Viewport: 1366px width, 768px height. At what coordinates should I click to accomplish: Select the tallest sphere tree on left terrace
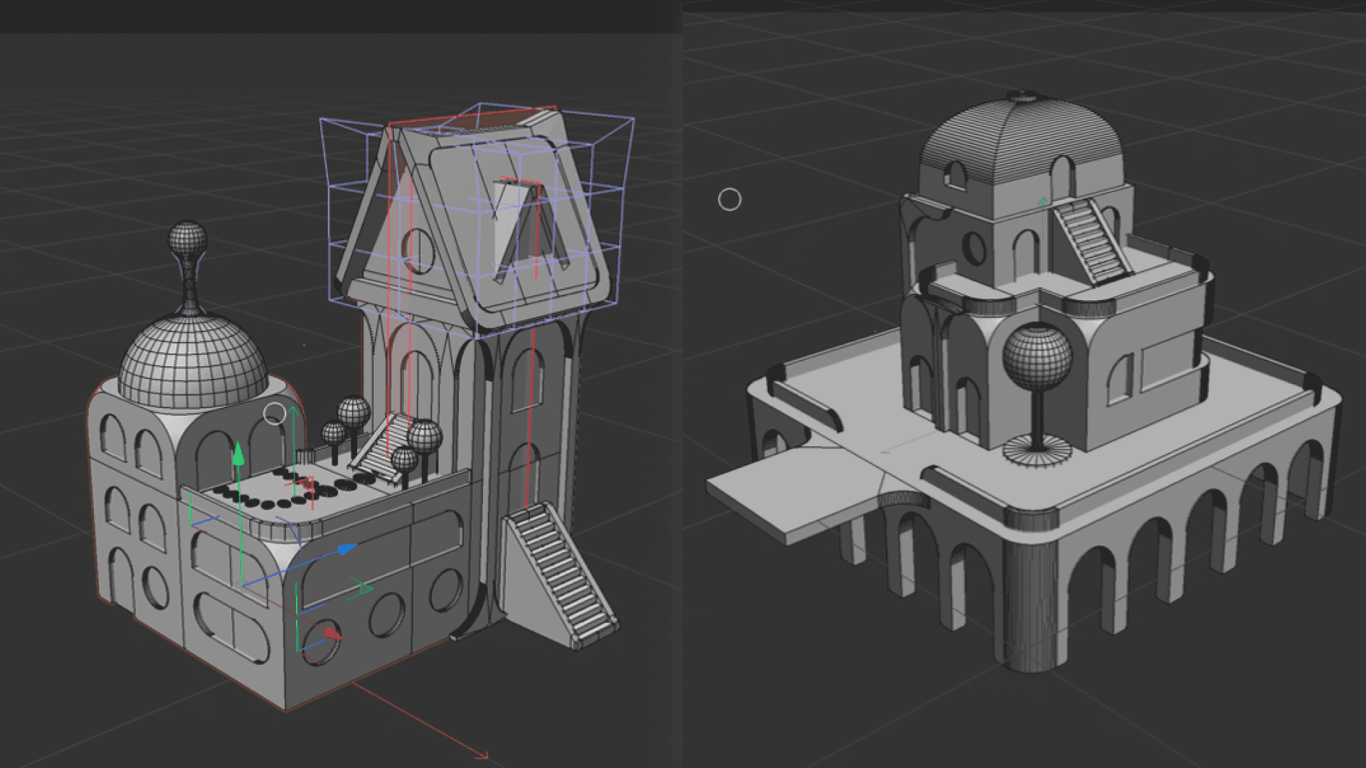coord(354,412)
